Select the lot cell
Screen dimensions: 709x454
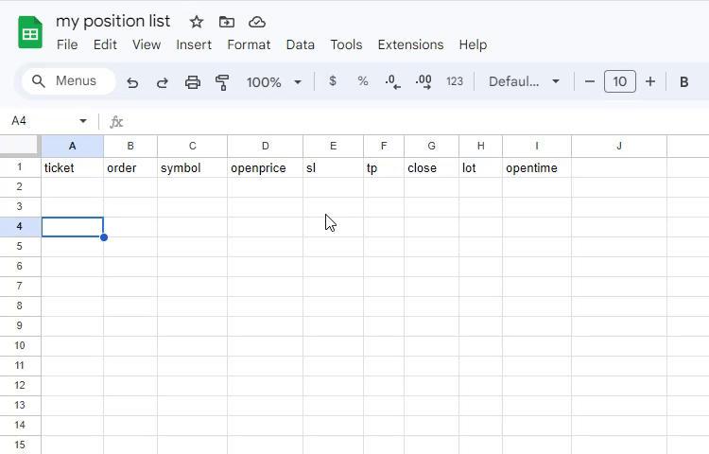pyautogui.click(x=480, y=167)
